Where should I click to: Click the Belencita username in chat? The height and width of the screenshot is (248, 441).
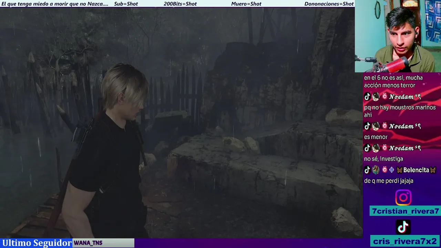(416, 170)
